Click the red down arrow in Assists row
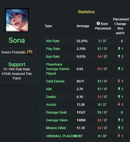The height and width of the screenshot is (142, 130). 119,104
